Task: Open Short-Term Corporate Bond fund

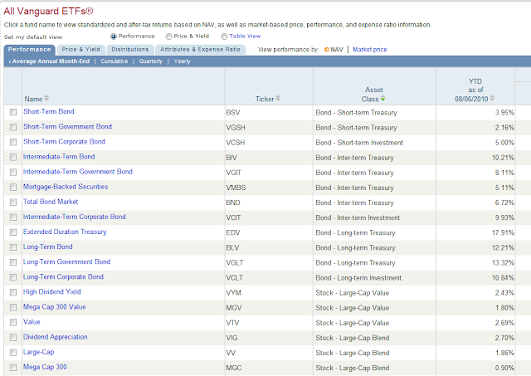Action: [x=64, y=142]
